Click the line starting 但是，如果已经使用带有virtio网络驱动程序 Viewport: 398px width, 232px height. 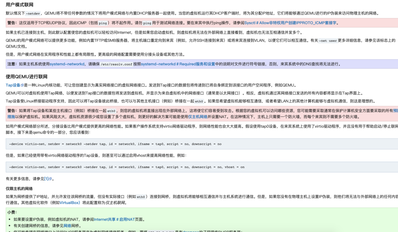point(96,155)
